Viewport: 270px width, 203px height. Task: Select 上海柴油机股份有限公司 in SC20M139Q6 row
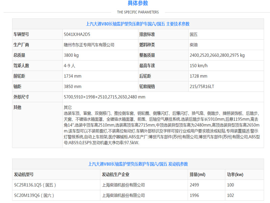123,196
